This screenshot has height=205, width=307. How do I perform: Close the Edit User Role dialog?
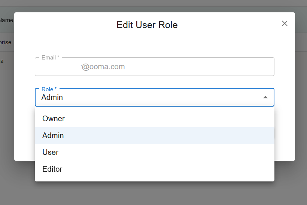point(285,24)
